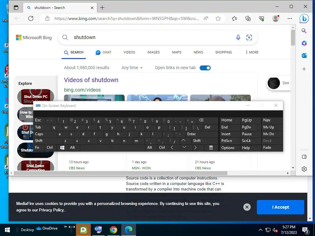Open Videos of shutdown link
The height and width of the screenshot is (236, 315).
click(x=91, y=80)
